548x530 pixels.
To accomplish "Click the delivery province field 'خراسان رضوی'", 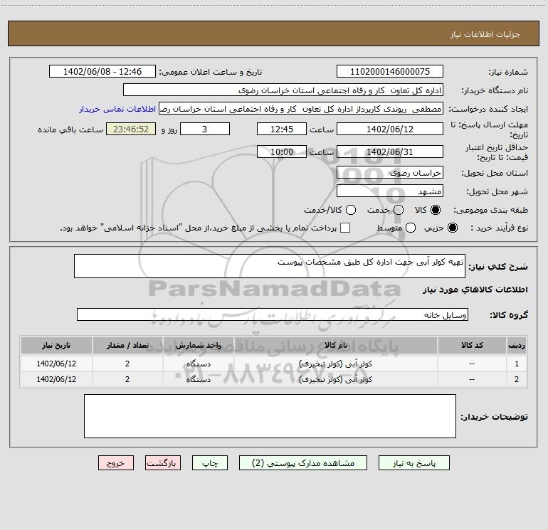I will pyautogui.click(x=390, y=172).
